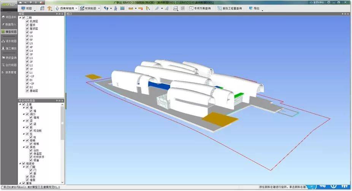Open the Revit MEP 模型交互建模规范 link
This screenshot has width=352, height=191.
click(30, 187)
